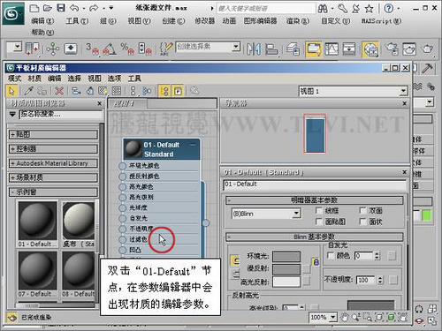Select the arrow pick tool in material editor
This screenshot has height=331, width=442.
click(11, 91)
